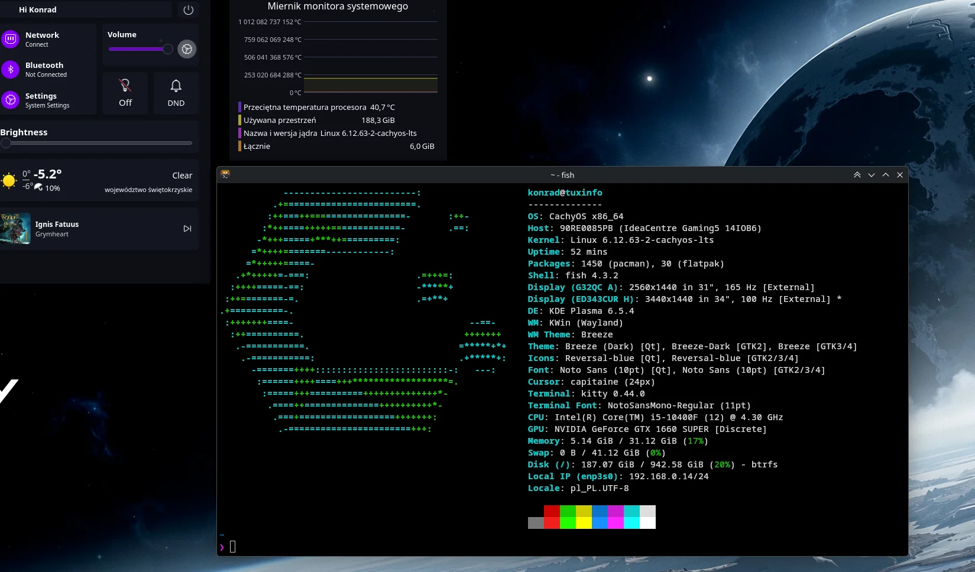Click 'Terminal: kitty 0.44.0' line

point(586,394)
